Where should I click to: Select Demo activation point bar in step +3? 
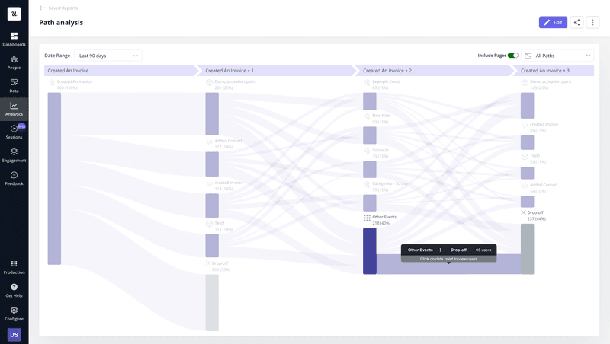pos(527,106)
